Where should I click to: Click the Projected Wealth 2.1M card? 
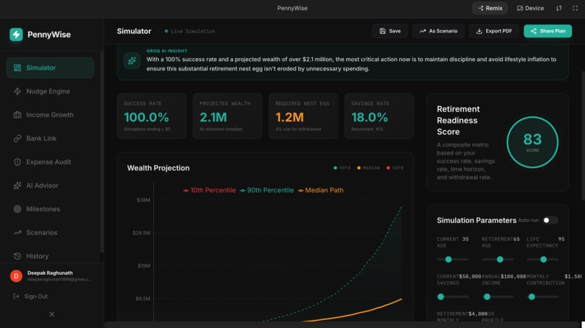pos(227,116)
